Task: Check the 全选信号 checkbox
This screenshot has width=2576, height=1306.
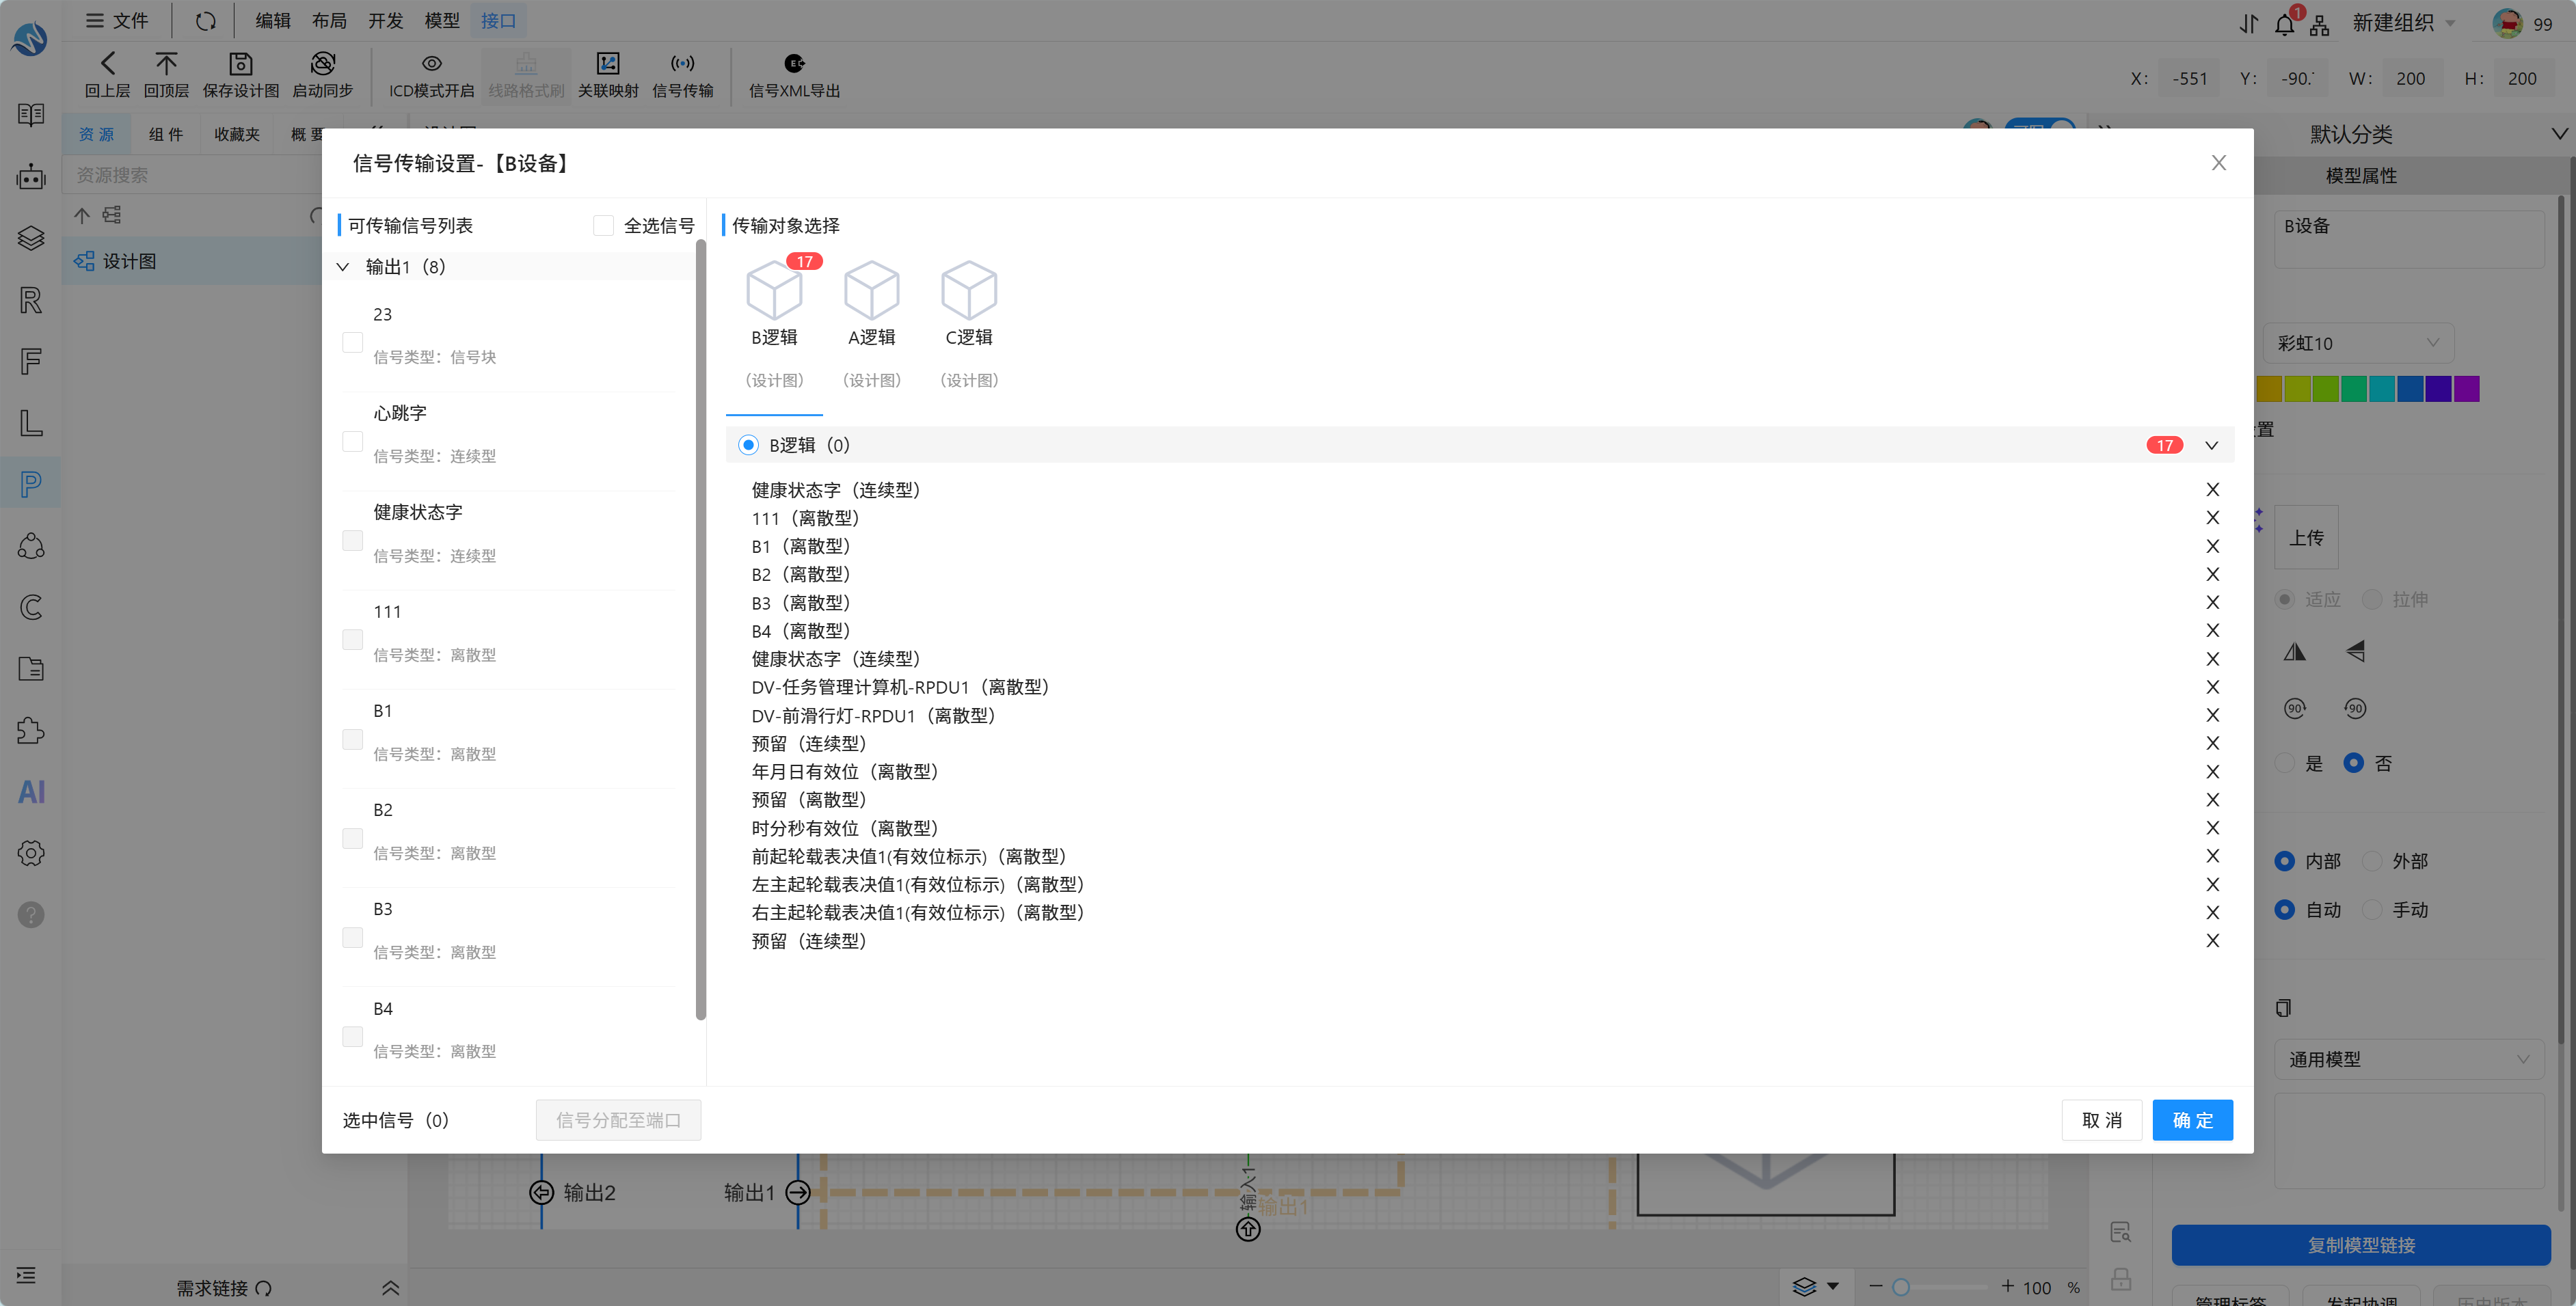Action: point(603,225)
